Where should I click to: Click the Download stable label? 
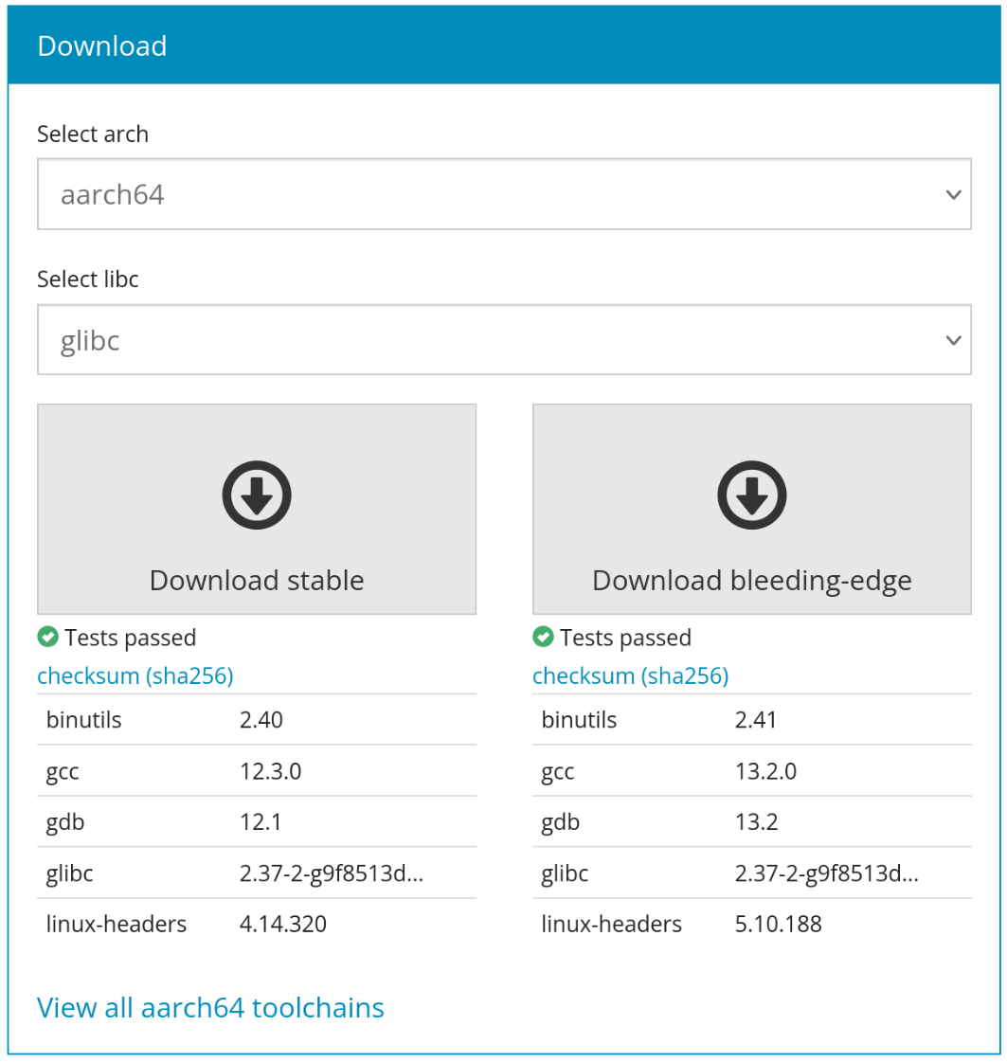257,581
